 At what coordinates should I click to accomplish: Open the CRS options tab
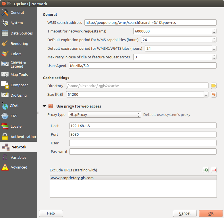tap(14, 116)
